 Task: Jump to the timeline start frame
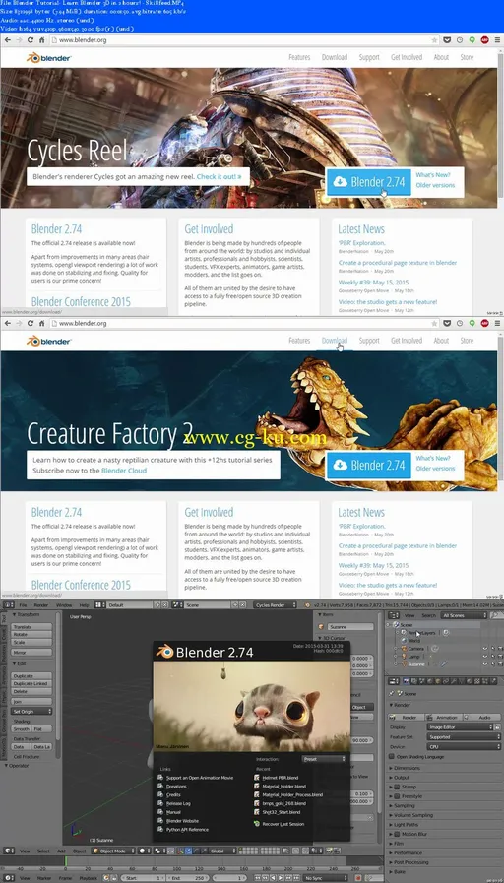(258, 878)
